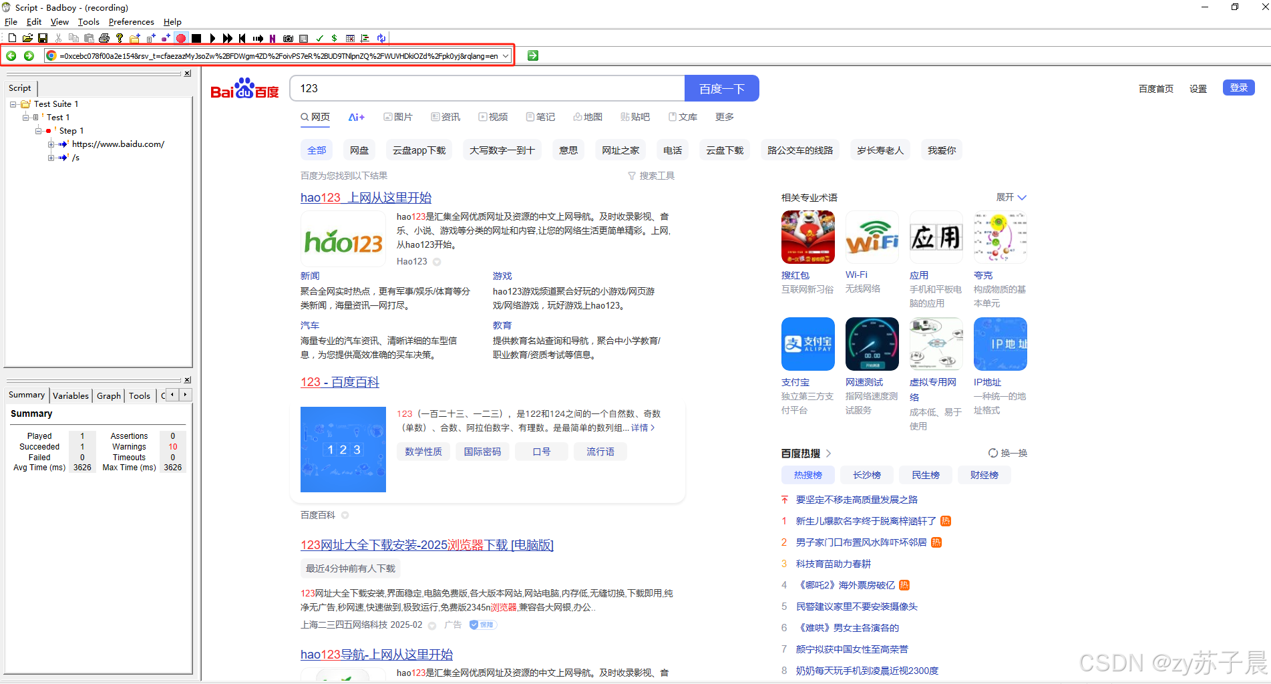This screenshot has height=684, width=1271.
Task: Collapse the Test Suite 1 tree node
Action: [14, 104]
